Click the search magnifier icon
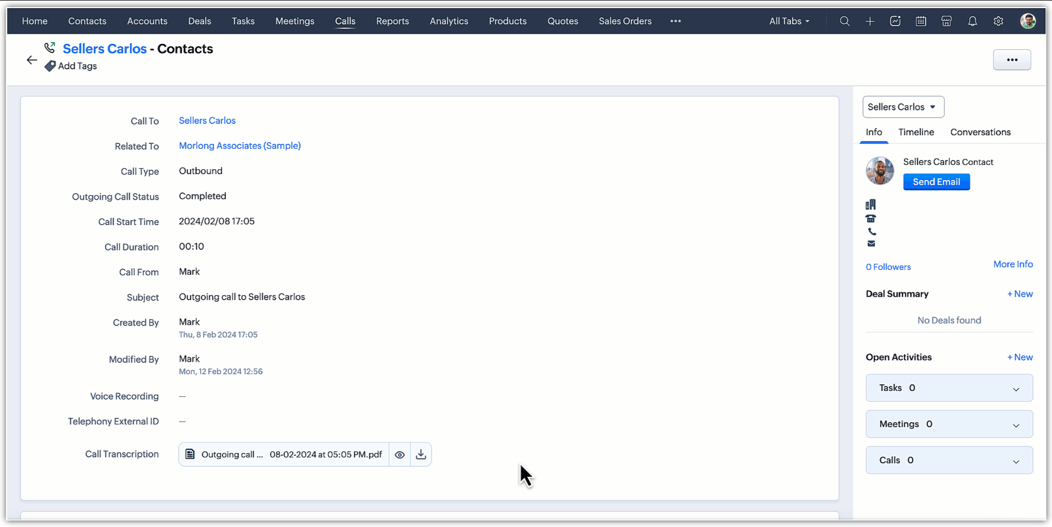Viewport: 1052px width, 527px height. click(844, 21)
